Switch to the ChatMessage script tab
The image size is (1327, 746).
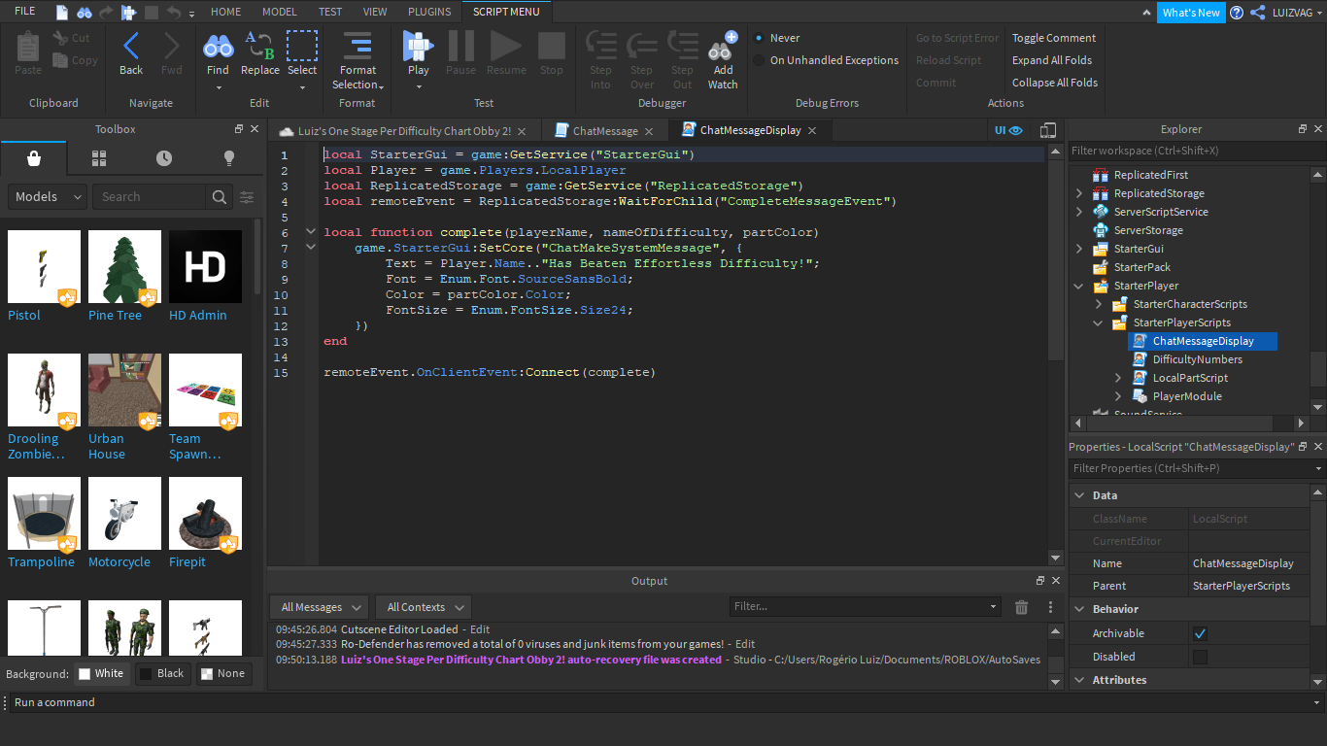click(605, 131)
